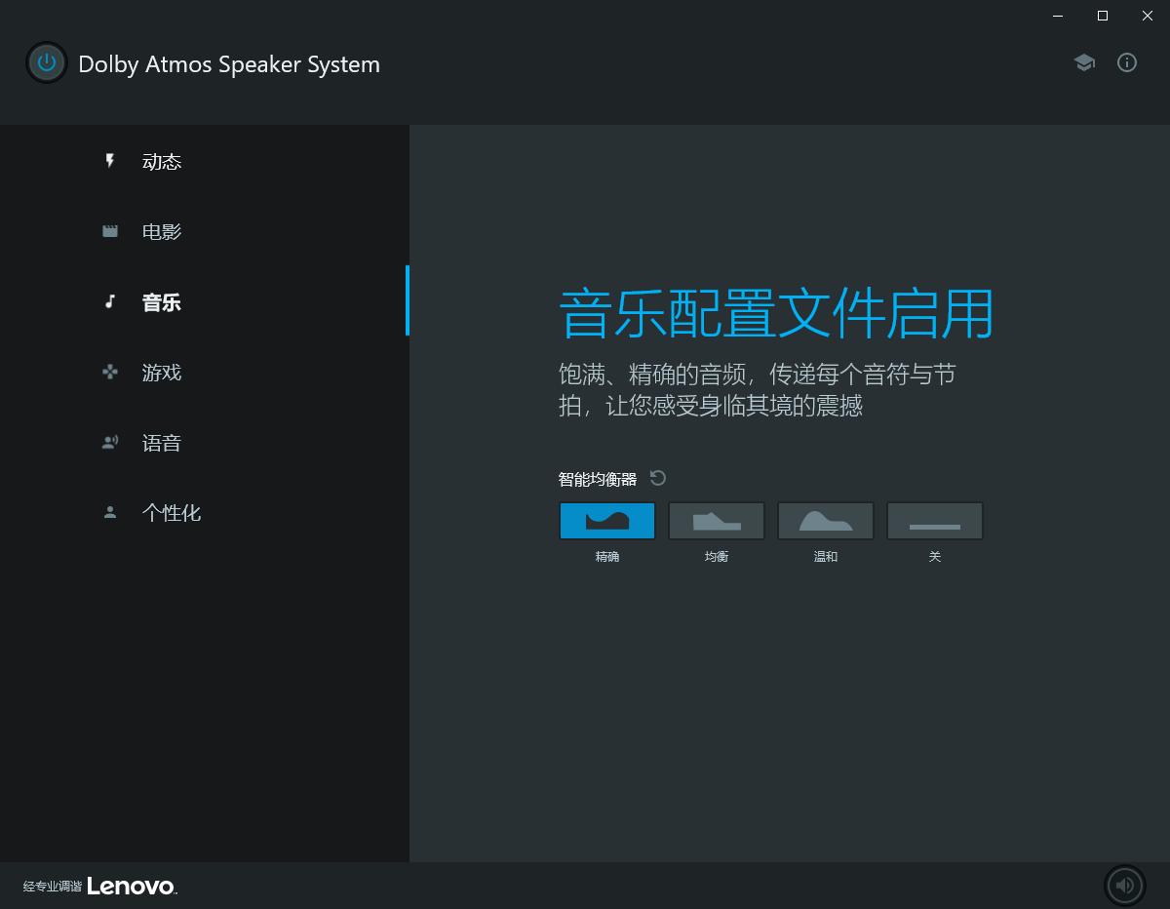Click the 关 label under equalizer
This screenshot has height=909, width=1170.
pos(935,557)
